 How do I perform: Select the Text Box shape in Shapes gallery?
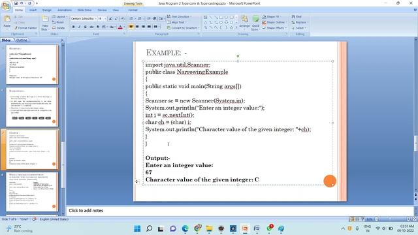pos(205,17)
